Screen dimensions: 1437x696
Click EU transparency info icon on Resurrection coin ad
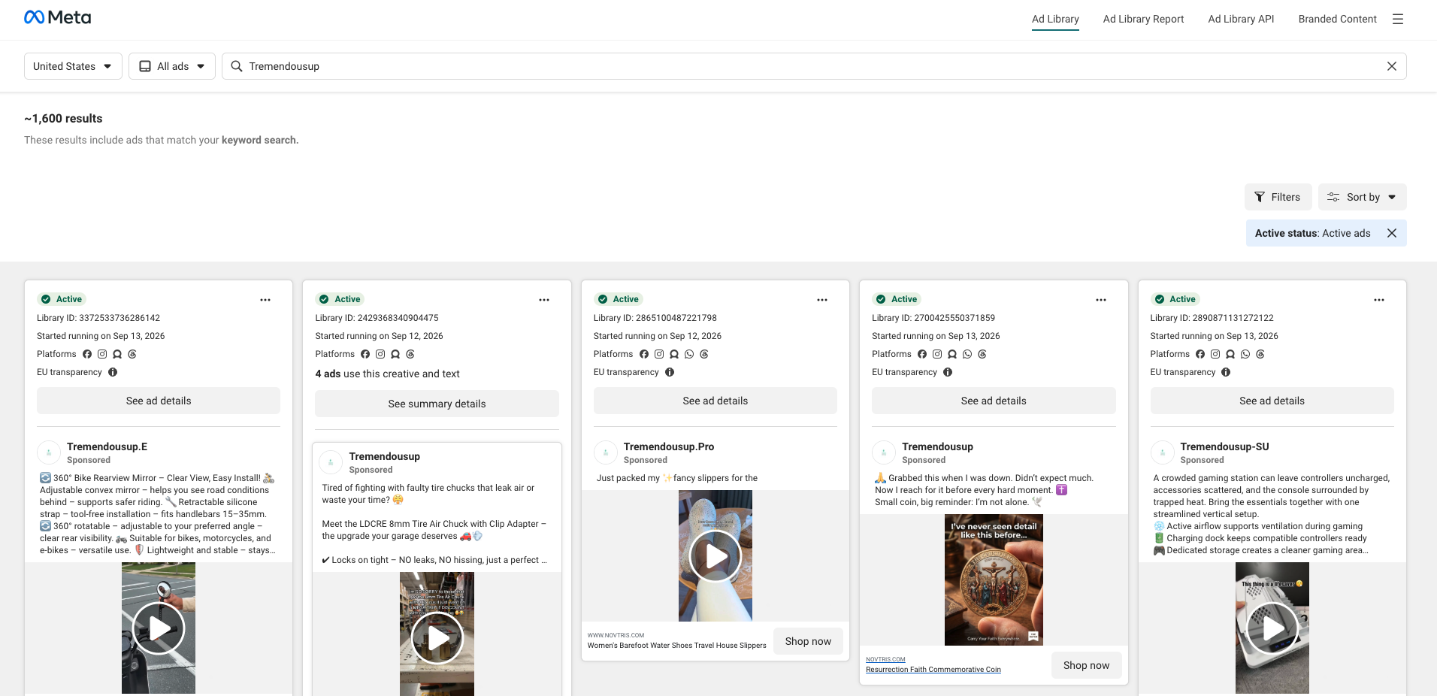point(948,372)
